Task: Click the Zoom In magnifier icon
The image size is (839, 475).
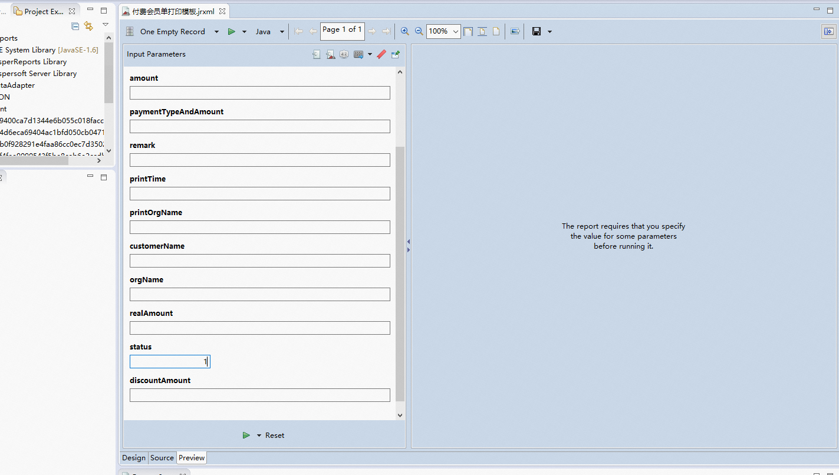Action: click(x=405, y=31)
